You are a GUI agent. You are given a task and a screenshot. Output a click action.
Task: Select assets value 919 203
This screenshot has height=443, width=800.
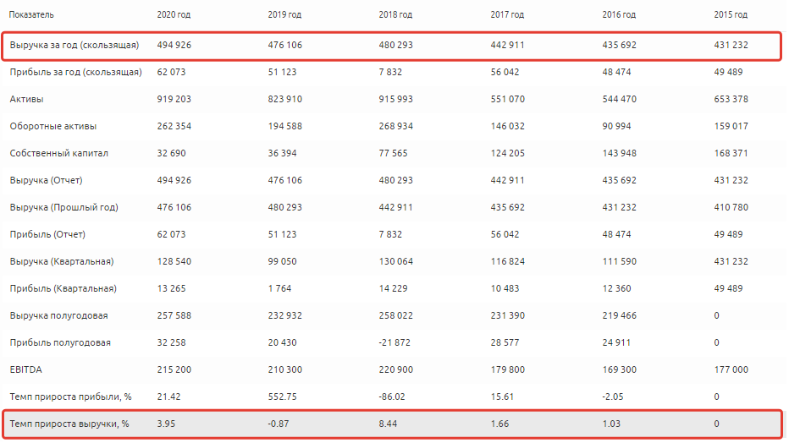(174, 99)
